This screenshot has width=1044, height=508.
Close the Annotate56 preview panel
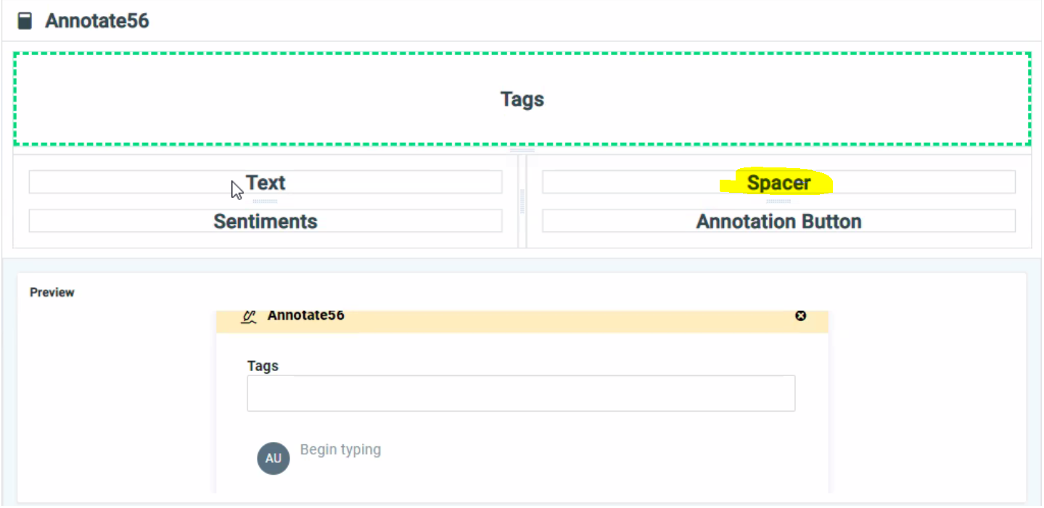(800, 316)
